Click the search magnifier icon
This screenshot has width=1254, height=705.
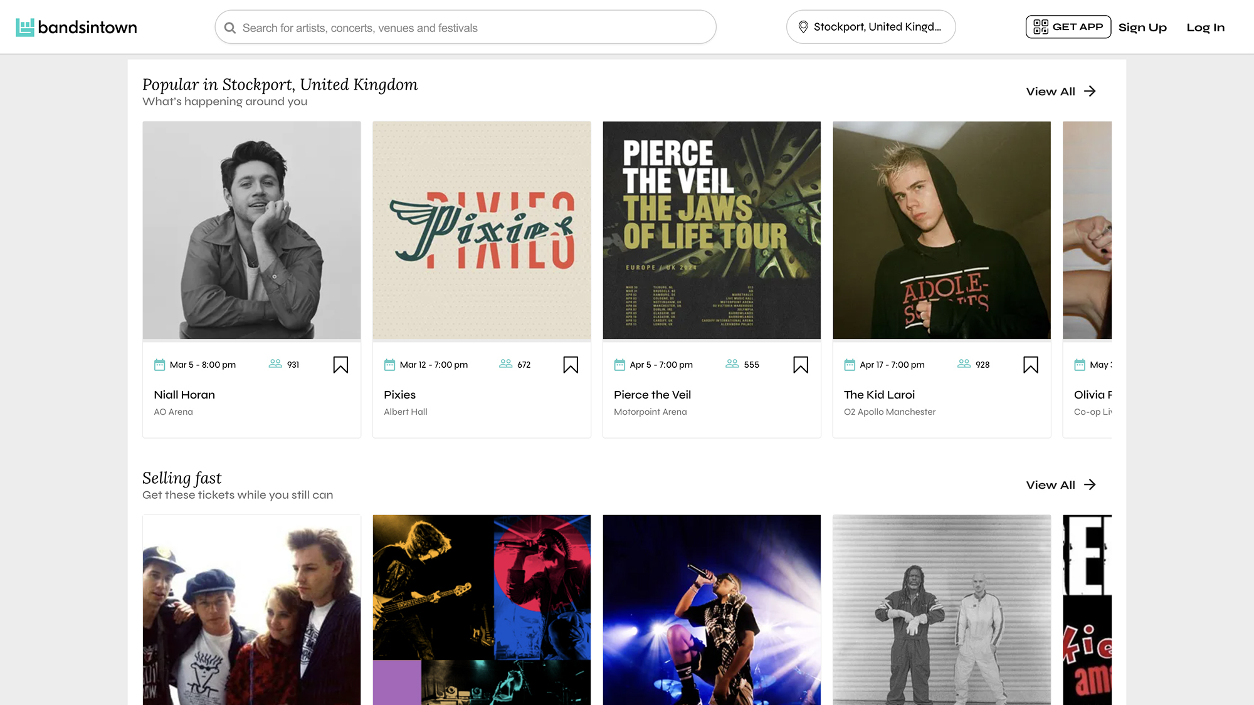coord(230,28)
